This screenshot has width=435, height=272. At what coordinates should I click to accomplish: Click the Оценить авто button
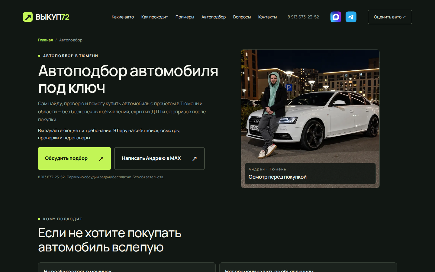click(390, 17)
